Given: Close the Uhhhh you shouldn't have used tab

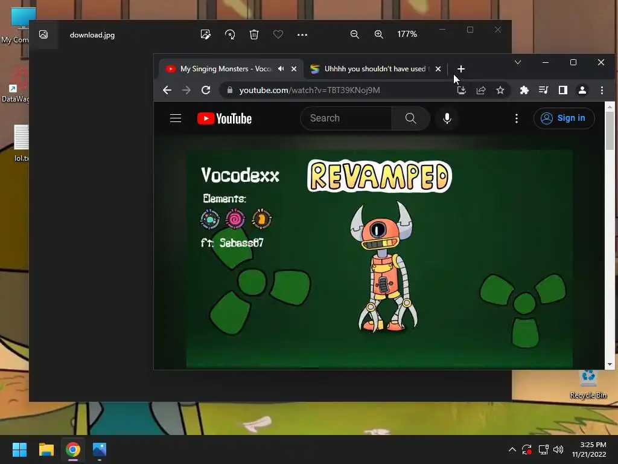Looking at the screenshot, I should point(438,69).
